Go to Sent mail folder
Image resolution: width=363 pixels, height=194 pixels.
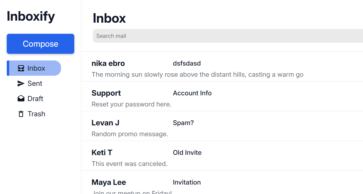pos(35,83)
